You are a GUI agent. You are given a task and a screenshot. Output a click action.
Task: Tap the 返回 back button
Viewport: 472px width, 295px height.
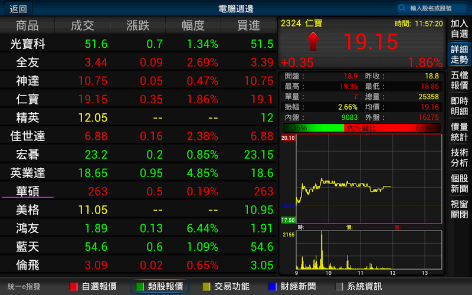pos(18,9)
